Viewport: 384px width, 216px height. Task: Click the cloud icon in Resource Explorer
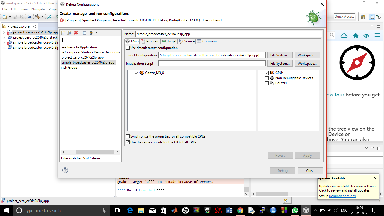tap(344, 36)
